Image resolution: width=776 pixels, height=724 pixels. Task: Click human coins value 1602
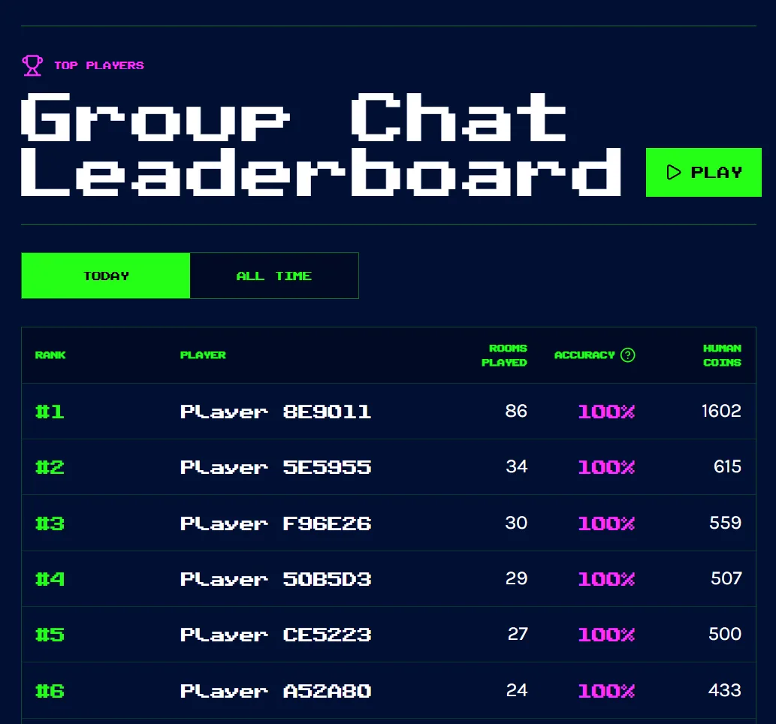click(722, 411)
